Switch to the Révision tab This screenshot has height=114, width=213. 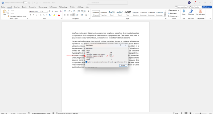72,7
